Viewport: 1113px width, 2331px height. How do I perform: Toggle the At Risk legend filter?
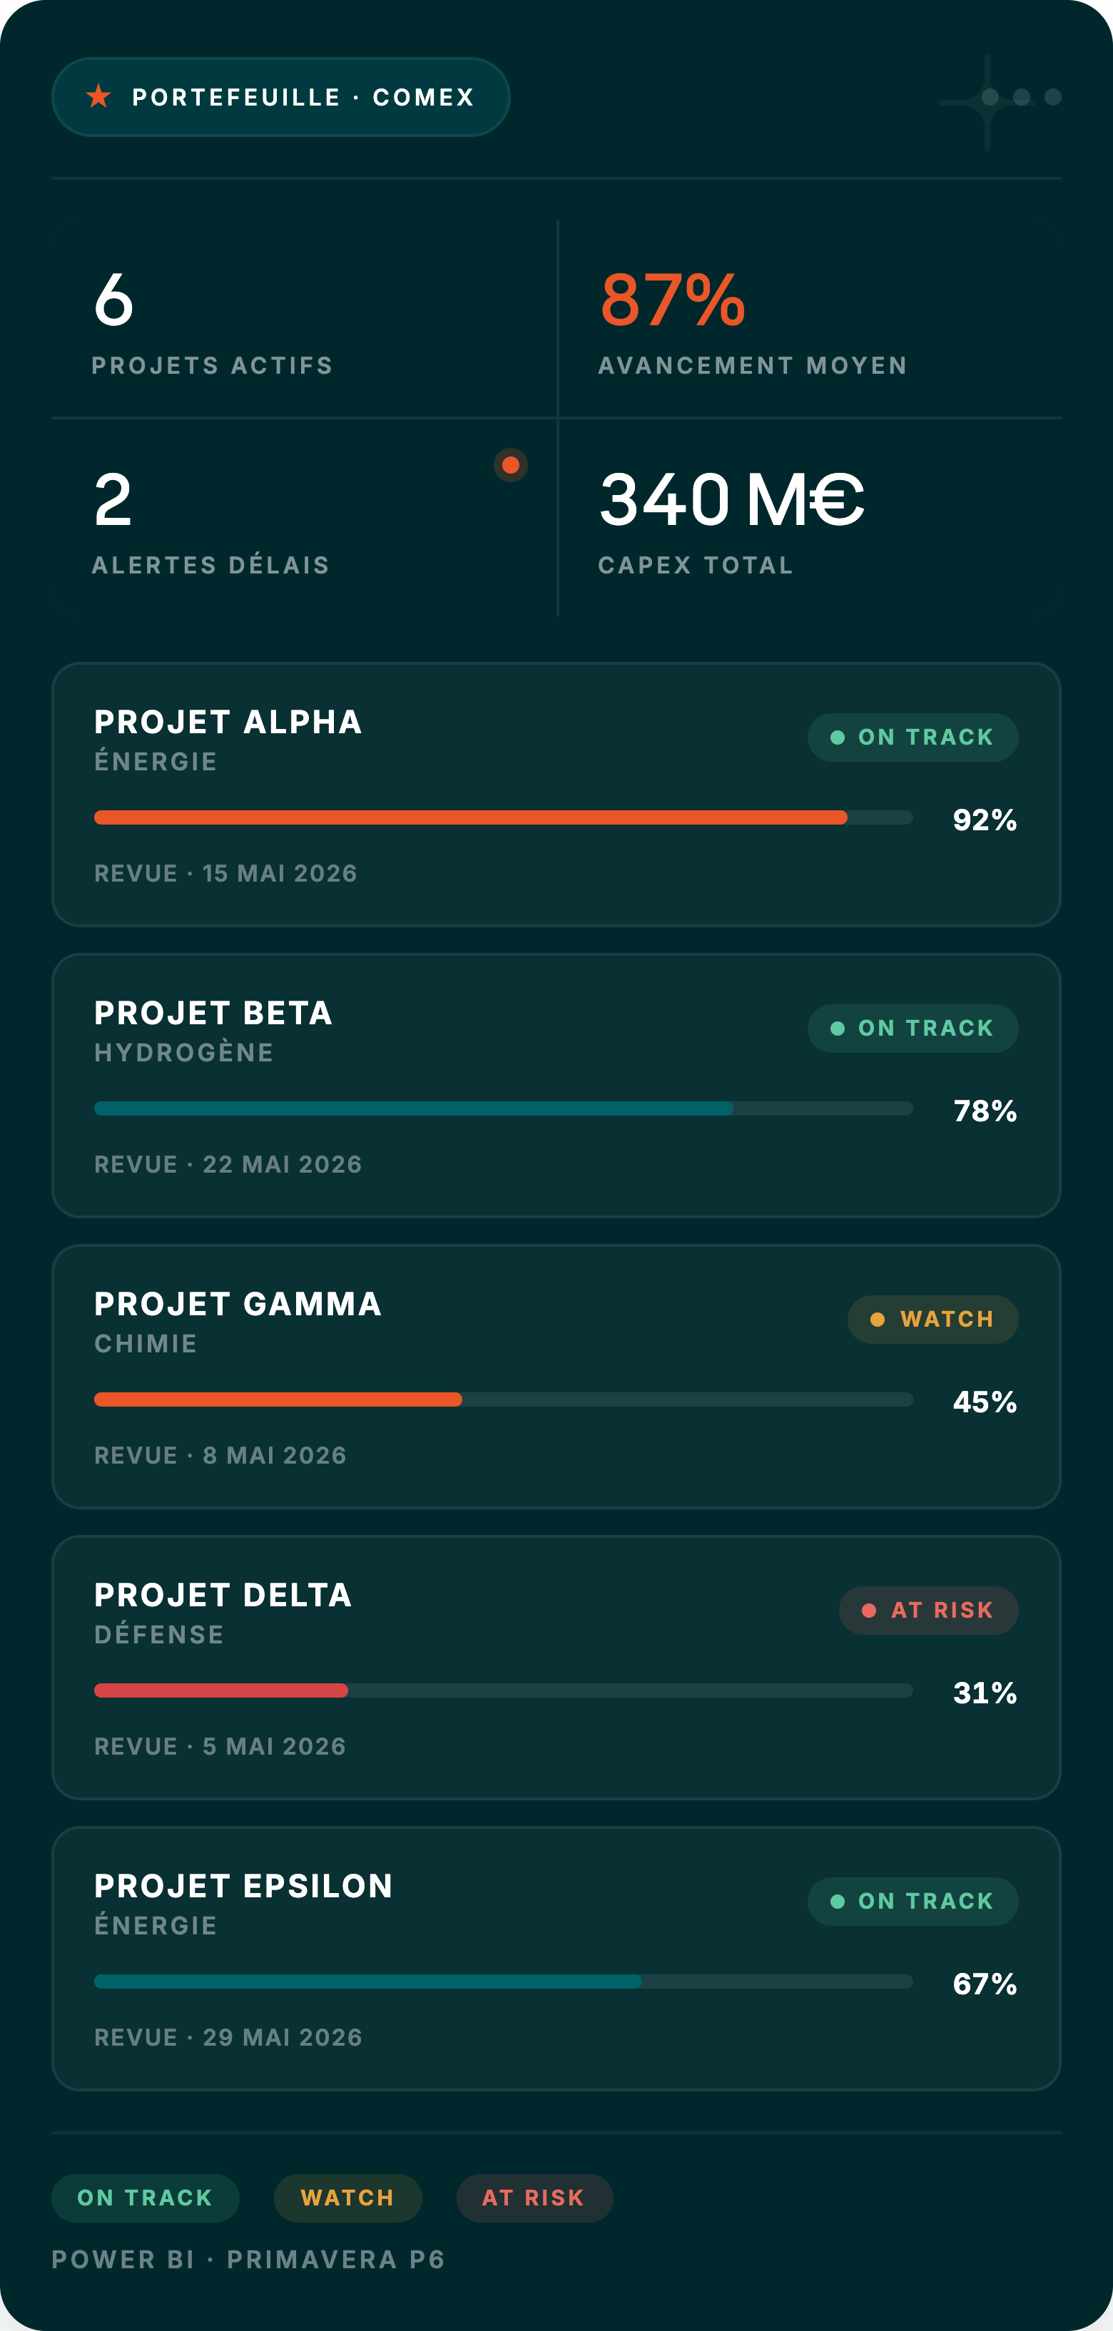535,2198
